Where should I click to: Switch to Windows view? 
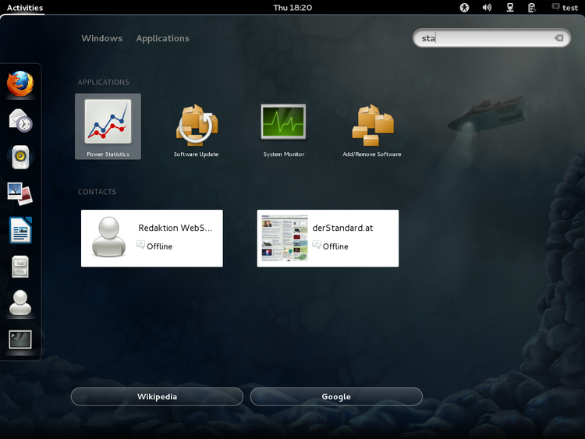coord(101,38)
